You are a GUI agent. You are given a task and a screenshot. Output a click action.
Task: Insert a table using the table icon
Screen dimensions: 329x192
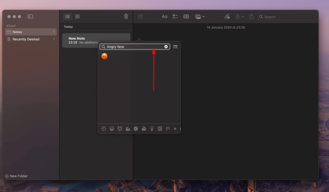(x=186, y=17)
